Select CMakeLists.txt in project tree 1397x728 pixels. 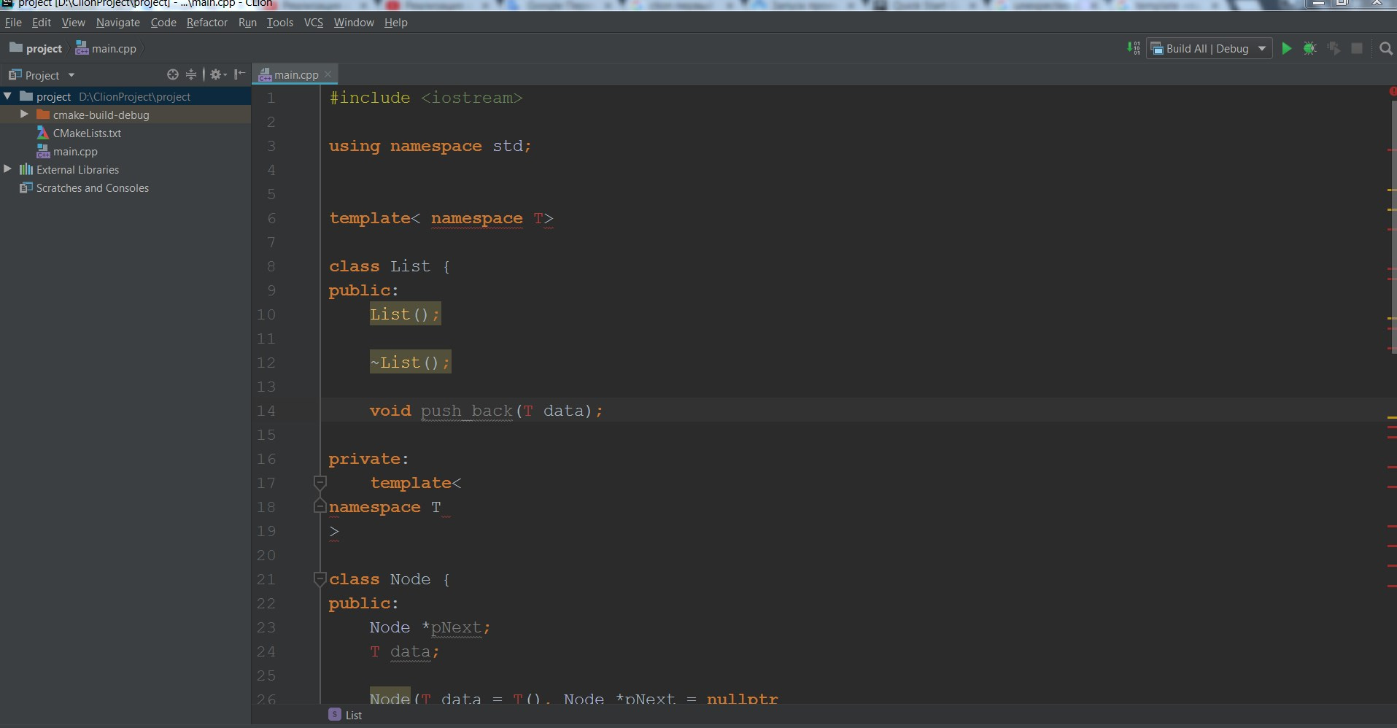tap(87, 133)
